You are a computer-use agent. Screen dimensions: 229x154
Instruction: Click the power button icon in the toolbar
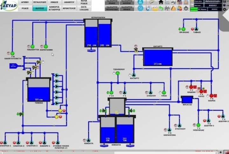coord(186,8)
